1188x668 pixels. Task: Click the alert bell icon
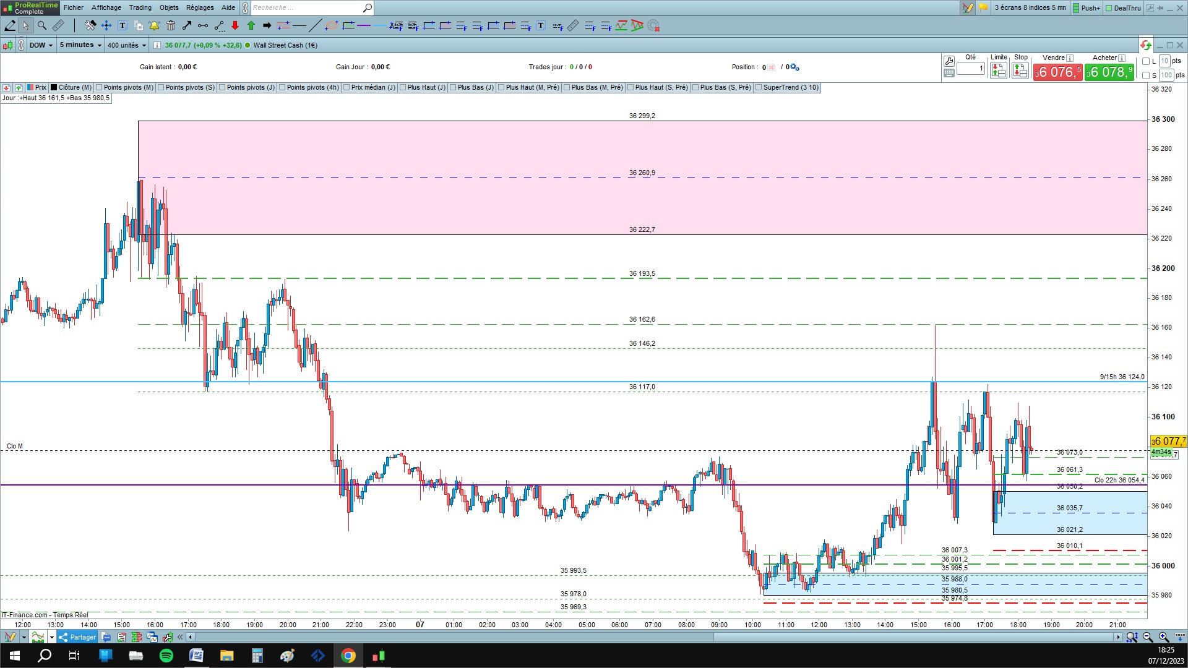(x=154, y=25)
